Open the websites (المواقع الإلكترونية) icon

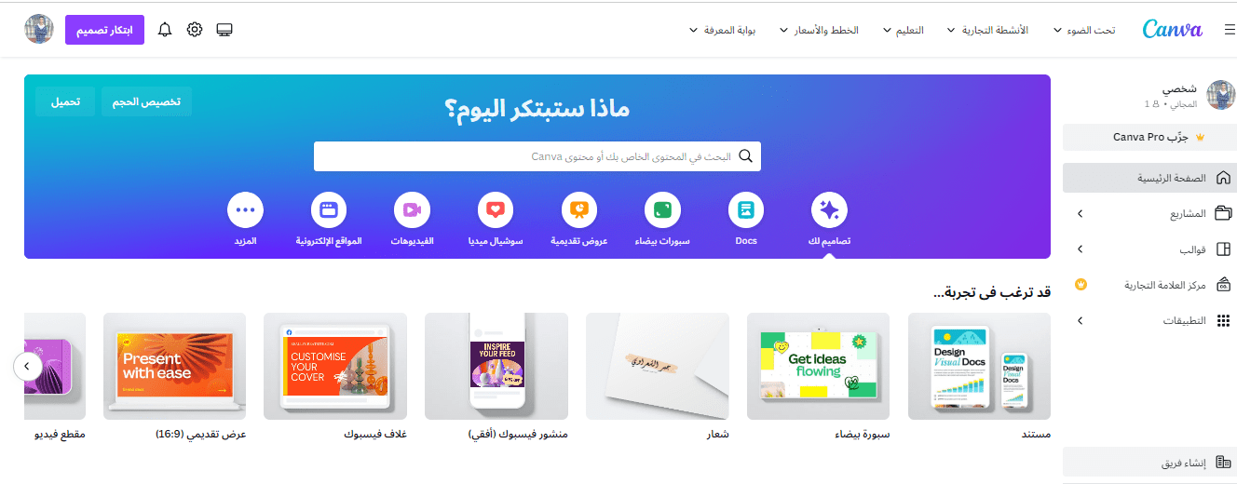point(329,210)
